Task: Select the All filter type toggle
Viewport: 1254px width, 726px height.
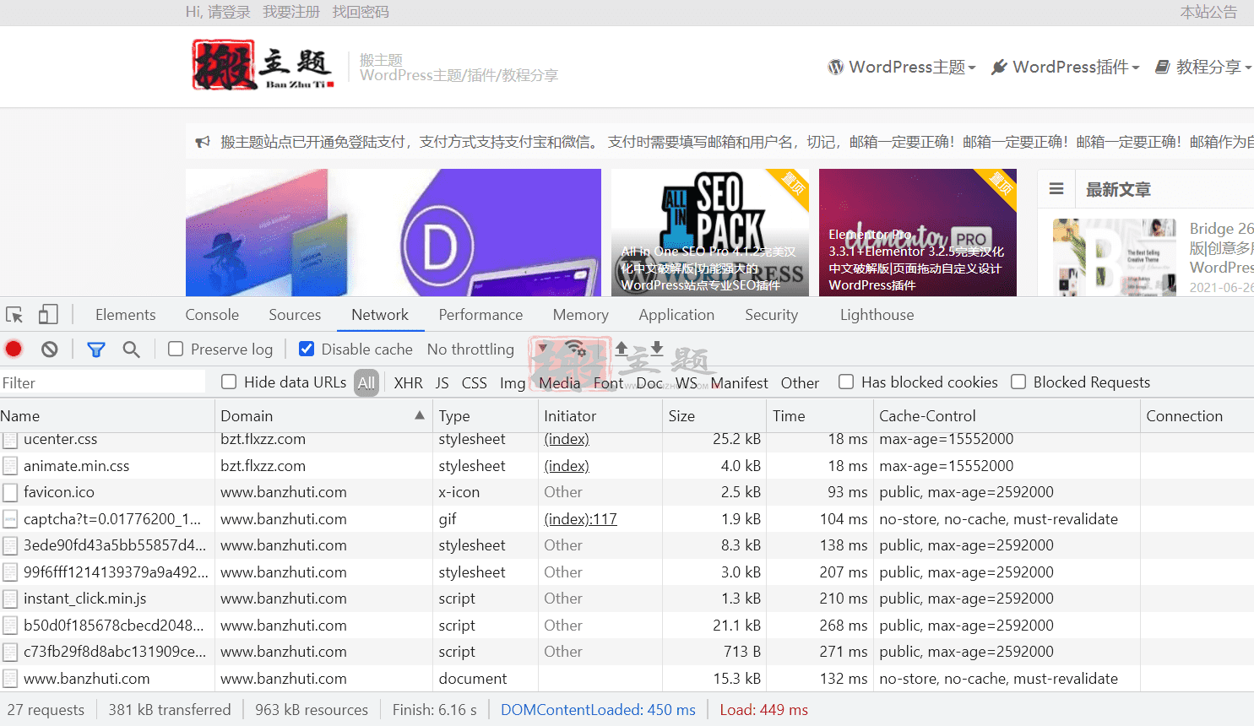Action: pos(366,382)
